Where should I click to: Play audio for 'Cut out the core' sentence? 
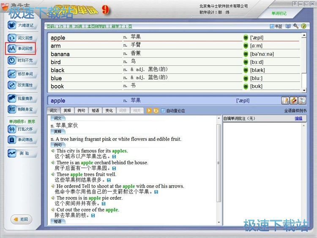click(x=53, y=210)
